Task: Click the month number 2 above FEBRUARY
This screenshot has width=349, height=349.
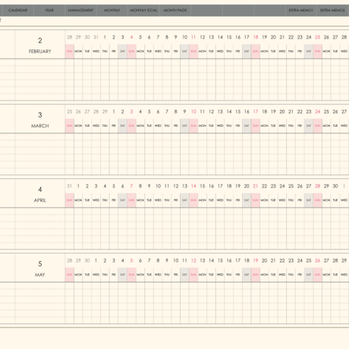Action: (x=40, y=40)
